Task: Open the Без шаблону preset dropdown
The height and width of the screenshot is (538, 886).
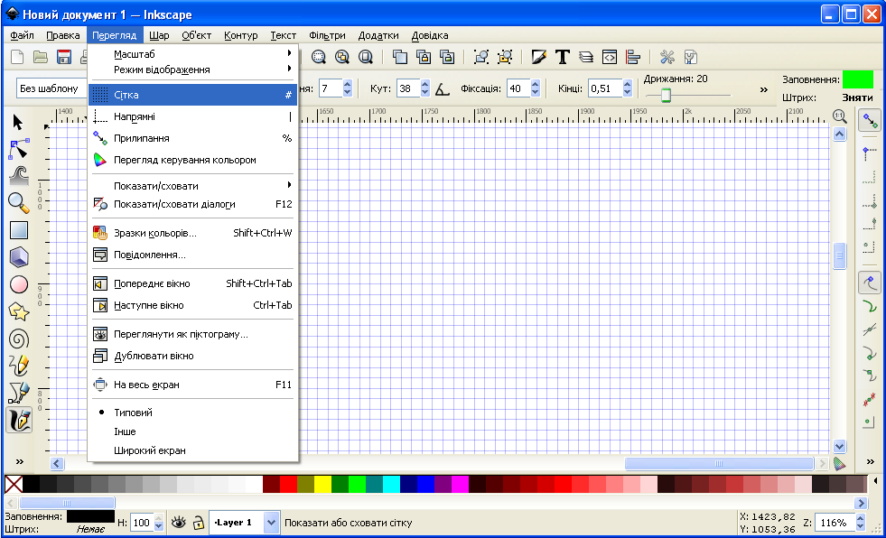Action: 51,88
